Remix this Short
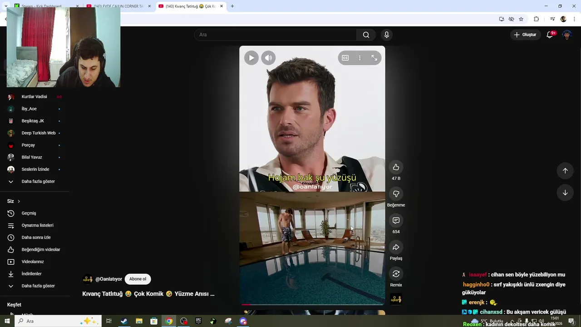The height and width of the screenshot is (327, 581). 396,274
